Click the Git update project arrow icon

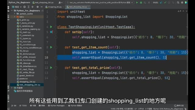pos(161,2)
